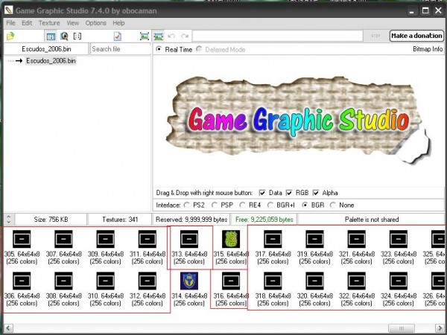Select texture thumbnail 317

point(273,239)
